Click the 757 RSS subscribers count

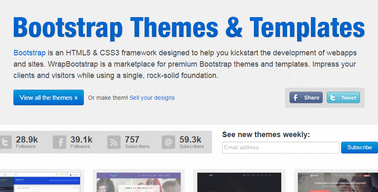pos(132,139)
